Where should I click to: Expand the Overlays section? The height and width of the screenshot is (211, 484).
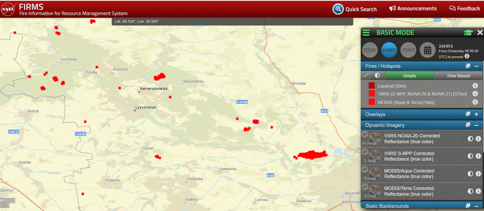476,114
